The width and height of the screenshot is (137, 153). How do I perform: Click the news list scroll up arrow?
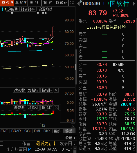point(75,149)
